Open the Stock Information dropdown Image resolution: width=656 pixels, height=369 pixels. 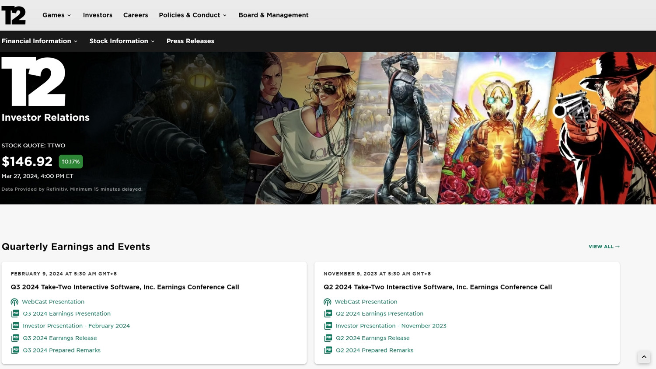tap(122, 41)
